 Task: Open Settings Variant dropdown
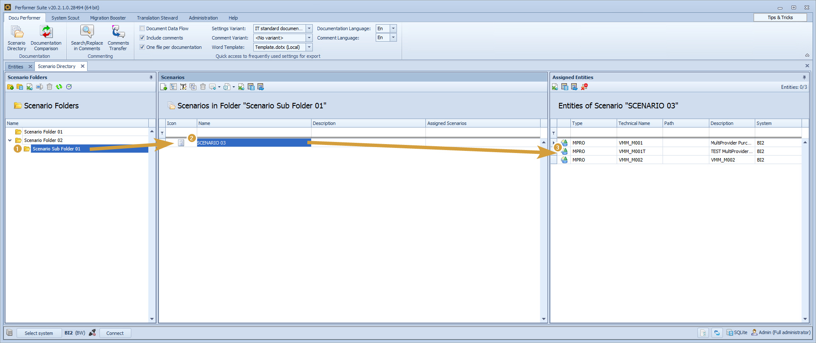click(x=309, y=28)
